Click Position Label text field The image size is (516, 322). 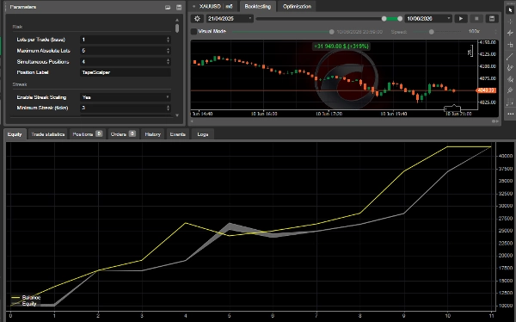pyautogui.click(x=126, y=72)
